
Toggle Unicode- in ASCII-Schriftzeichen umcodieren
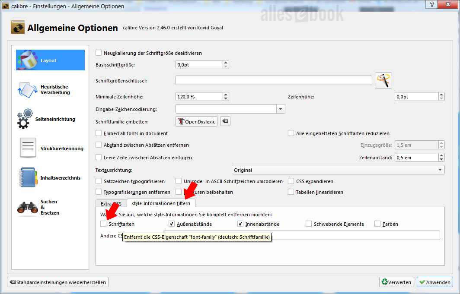[179, 181]
